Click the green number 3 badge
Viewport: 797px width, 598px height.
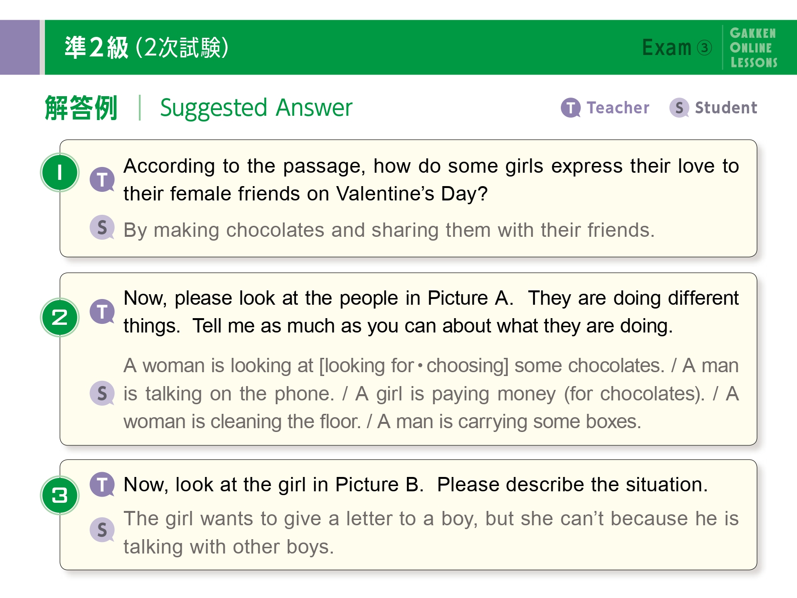(60, 495)
